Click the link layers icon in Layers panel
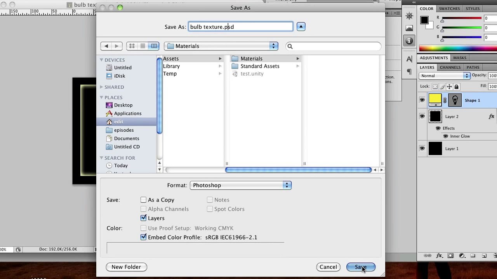 tap(427, 256)
